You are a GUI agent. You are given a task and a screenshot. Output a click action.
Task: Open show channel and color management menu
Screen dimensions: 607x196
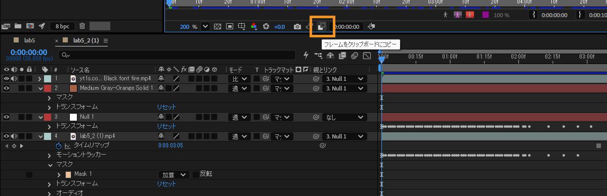[254, 26]
